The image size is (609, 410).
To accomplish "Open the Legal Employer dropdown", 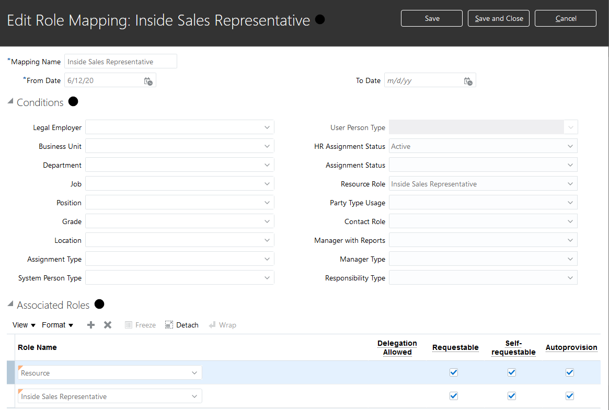I will (267, 127).
